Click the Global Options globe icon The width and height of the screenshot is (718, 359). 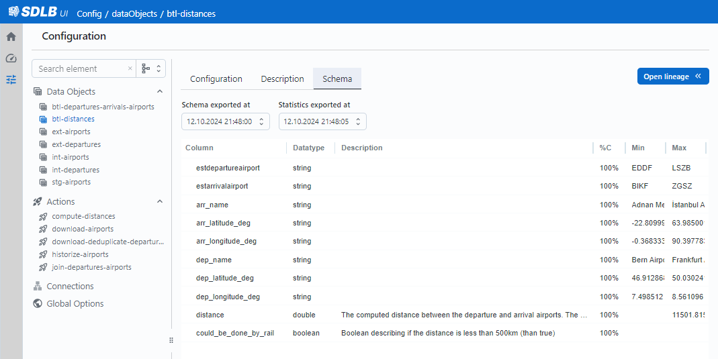click(38, 304)
